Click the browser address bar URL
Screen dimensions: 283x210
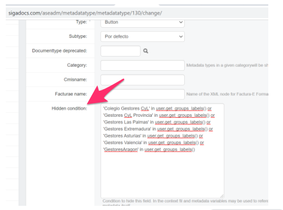coord(85,13)
